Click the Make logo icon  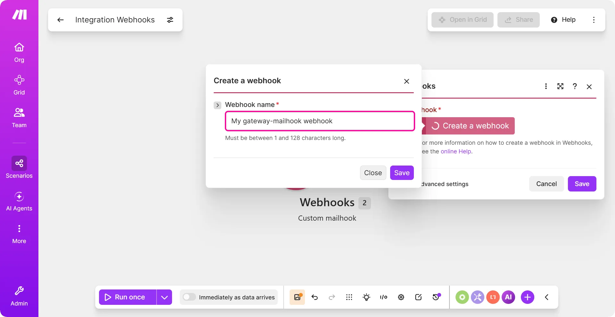[x=19, y=14]
